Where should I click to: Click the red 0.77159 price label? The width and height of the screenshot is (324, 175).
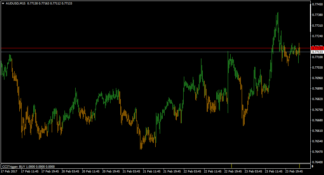click(x=317, y=48)
